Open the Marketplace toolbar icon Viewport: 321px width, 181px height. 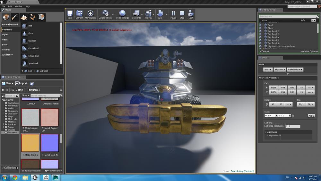click(91, 14)
